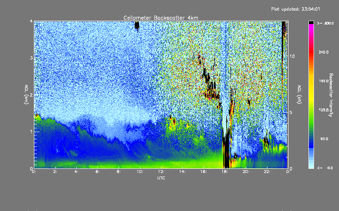
Task: Click the 4 km tick label
Action: point(31,21)
